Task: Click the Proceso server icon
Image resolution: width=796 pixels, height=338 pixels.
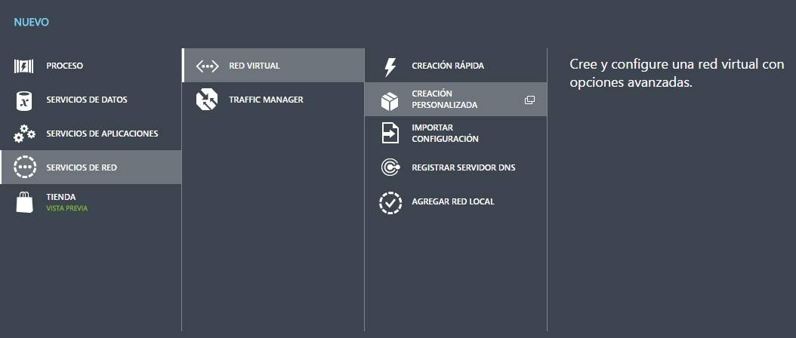Action: (25, 66)
